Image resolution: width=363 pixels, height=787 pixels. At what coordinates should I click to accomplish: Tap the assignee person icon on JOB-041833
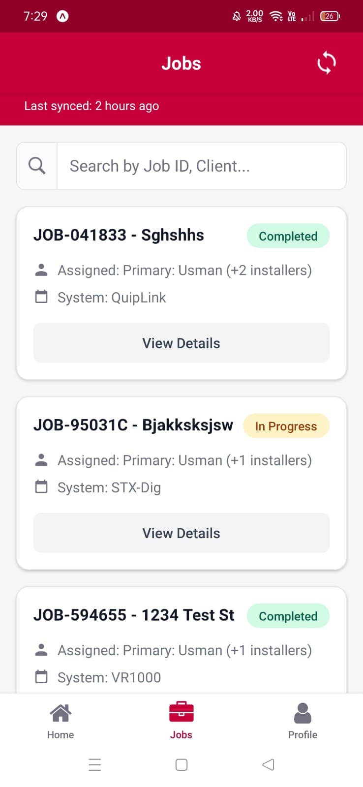pos(41,270)
